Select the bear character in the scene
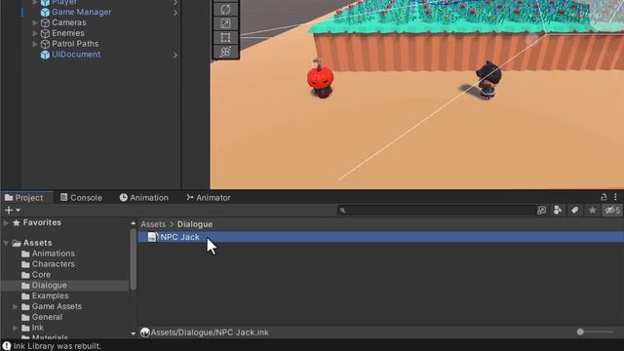 coord(487,80)
